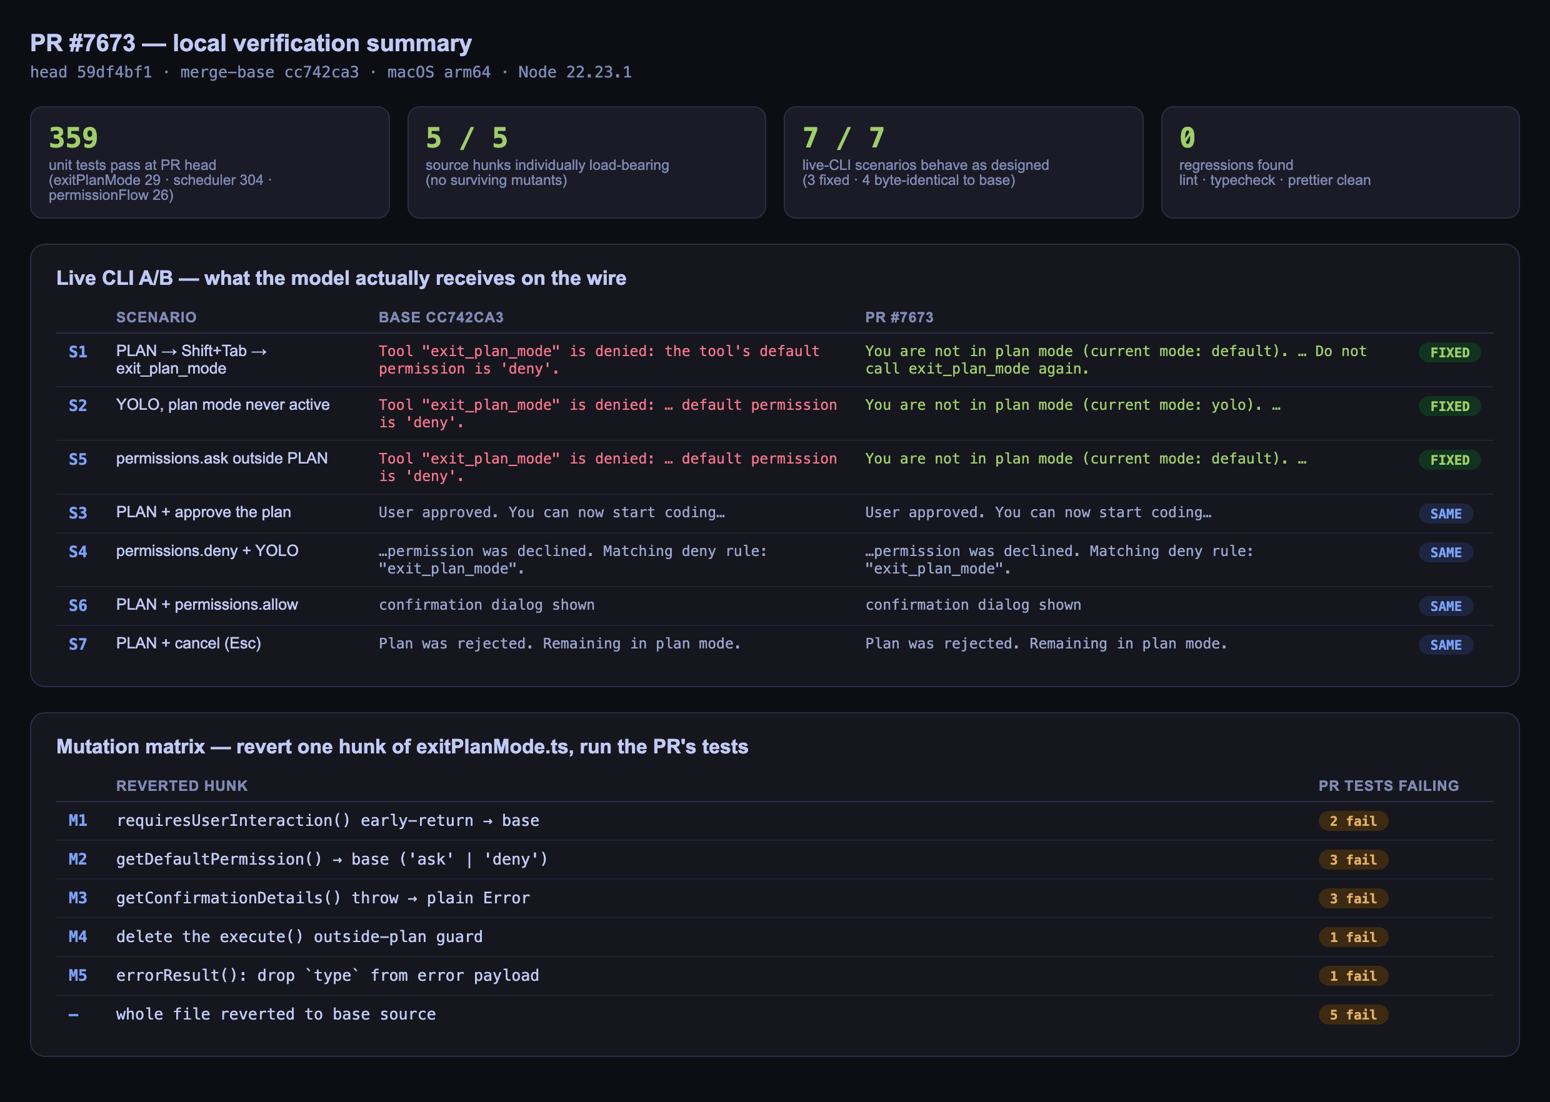Select the "permissions.deny + YOLO" scenario
This screenshot has width=1550, height=1102.
click(207, 551)
